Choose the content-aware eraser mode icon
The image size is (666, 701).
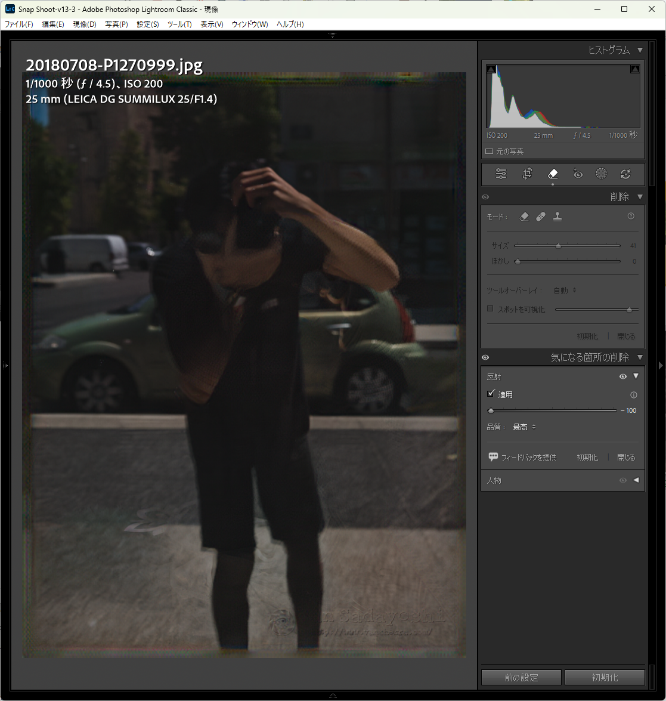click(524, 217)
